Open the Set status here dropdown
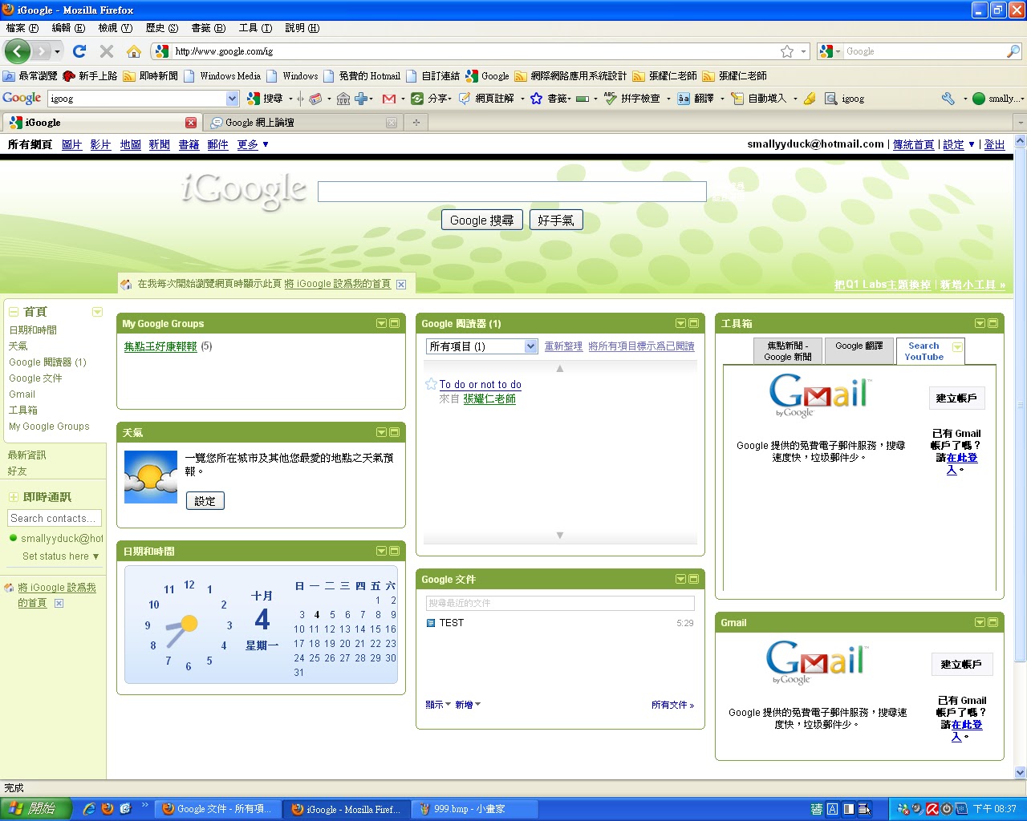Image resolution: width=1027 pixels, height=821 pixels. pos(61,556)
